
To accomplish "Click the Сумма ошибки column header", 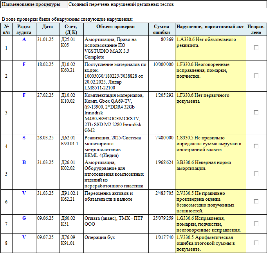I will 162,29.
